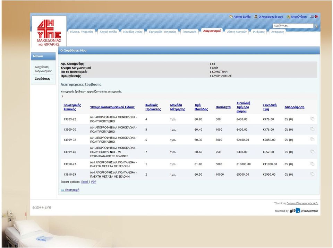Sort by the Συνολική Τιμή column header
Screen dimensions: 333x248
tap(270, 107)
